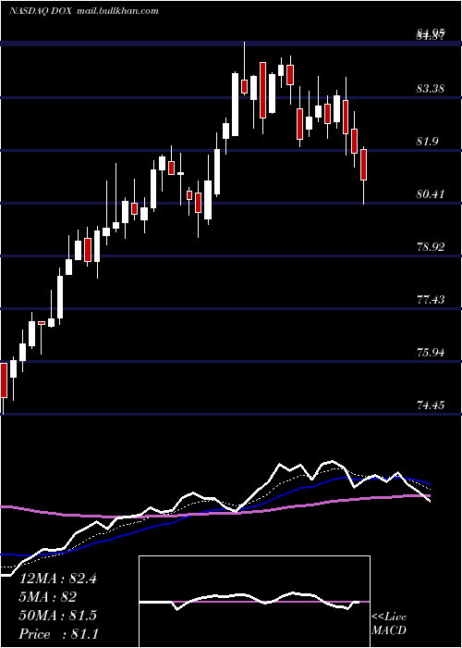Click the NASDAQ DOX mail.bullkhan.com title text

click(x=84, y=11)
